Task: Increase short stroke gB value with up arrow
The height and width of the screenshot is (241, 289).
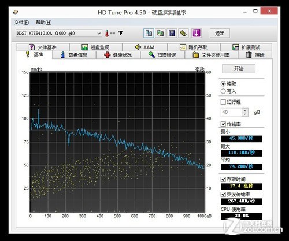Action: pos(244,110)
